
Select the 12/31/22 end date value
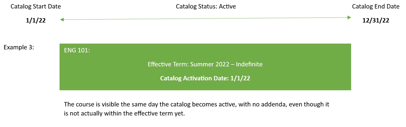376,21
